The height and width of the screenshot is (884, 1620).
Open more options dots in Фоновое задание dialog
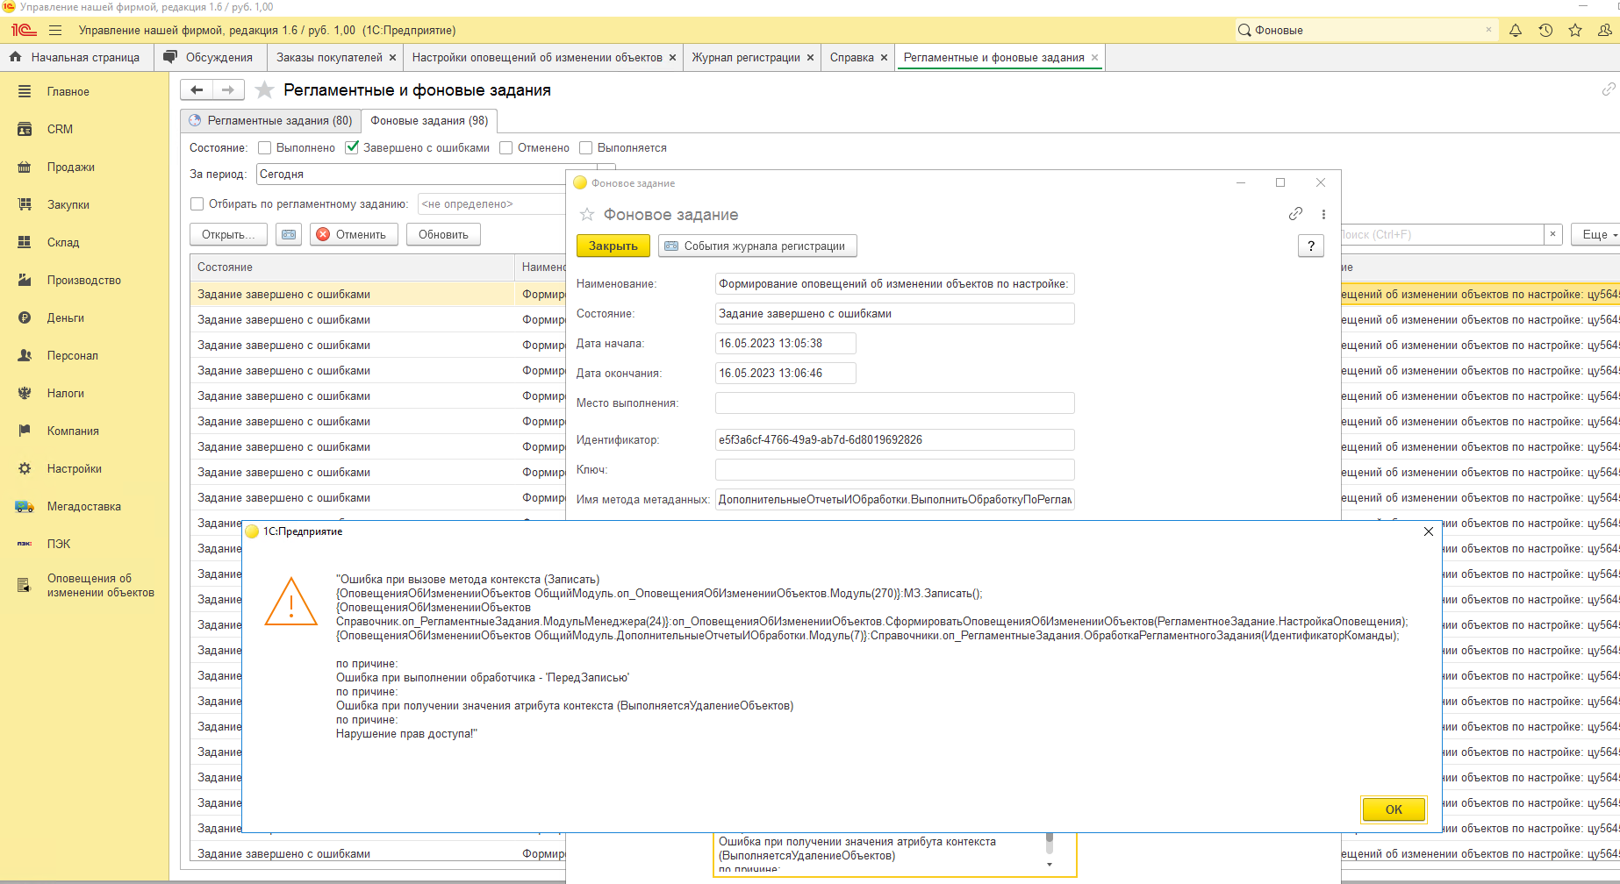pyautogui.click(x=1323, y=214)
